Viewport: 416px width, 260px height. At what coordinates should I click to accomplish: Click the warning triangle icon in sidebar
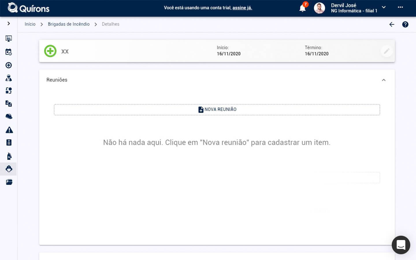(x=9, y=130)
